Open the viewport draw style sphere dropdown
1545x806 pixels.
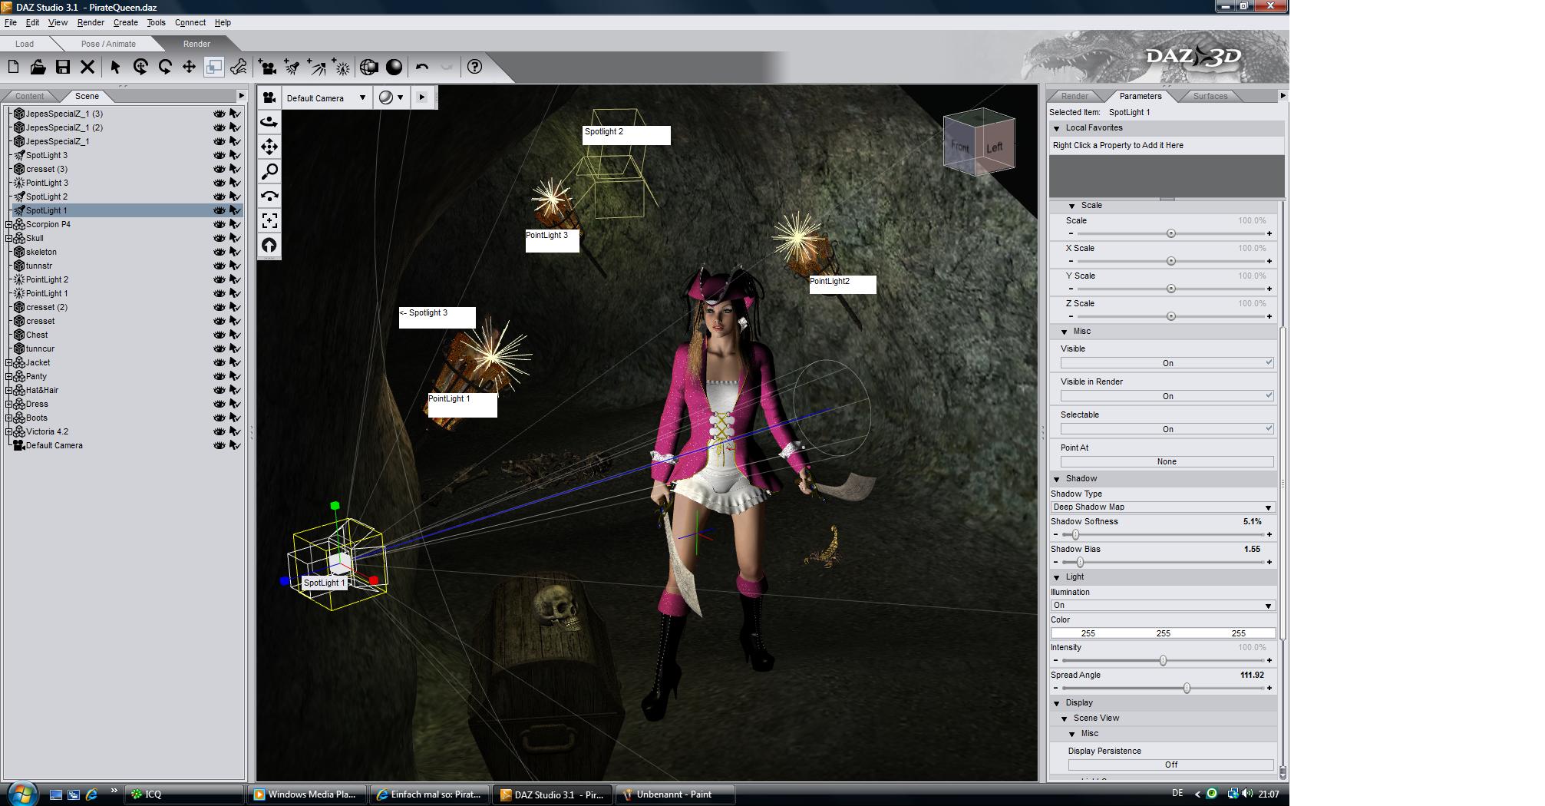(x=391, y=97)
